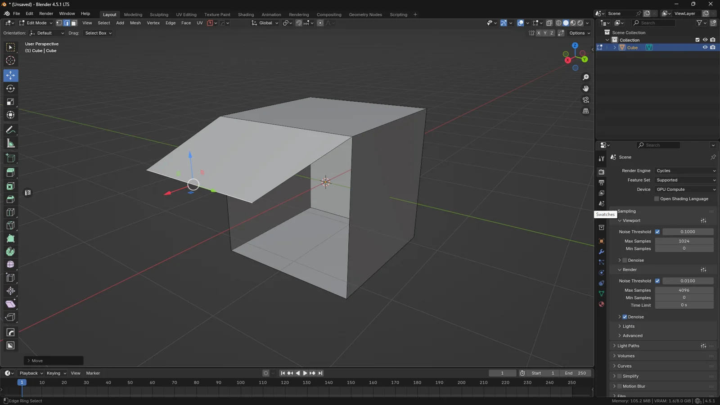Select the Poly Build tool
This screenshot has width=720, height=405.
coord(10,238)
